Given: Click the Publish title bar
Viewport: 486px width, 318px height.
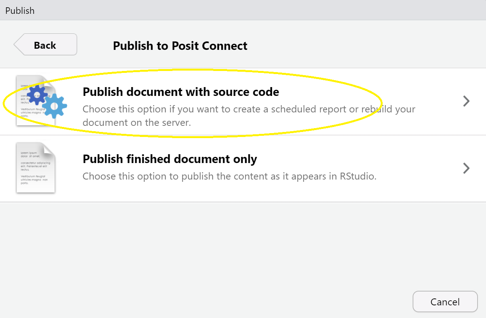Looking at the screenshot, I should [x=20, y=10].
